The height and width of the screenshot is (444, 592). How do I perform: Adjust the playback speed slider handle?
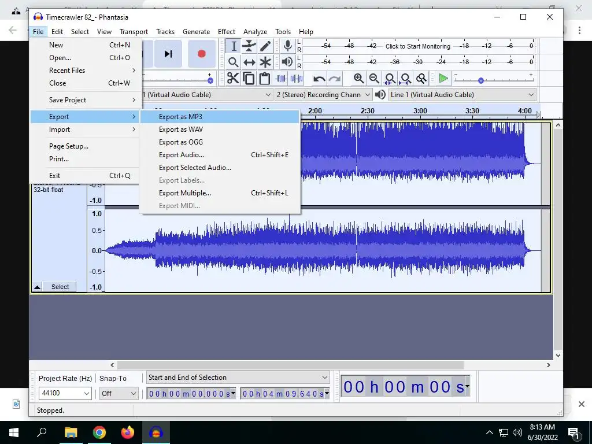(480, 80)
